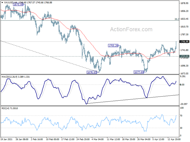Click the 18 Mar 20:00 time label
Screen dimensions: 190x142
pyautogui.click(x=129, y=139)
